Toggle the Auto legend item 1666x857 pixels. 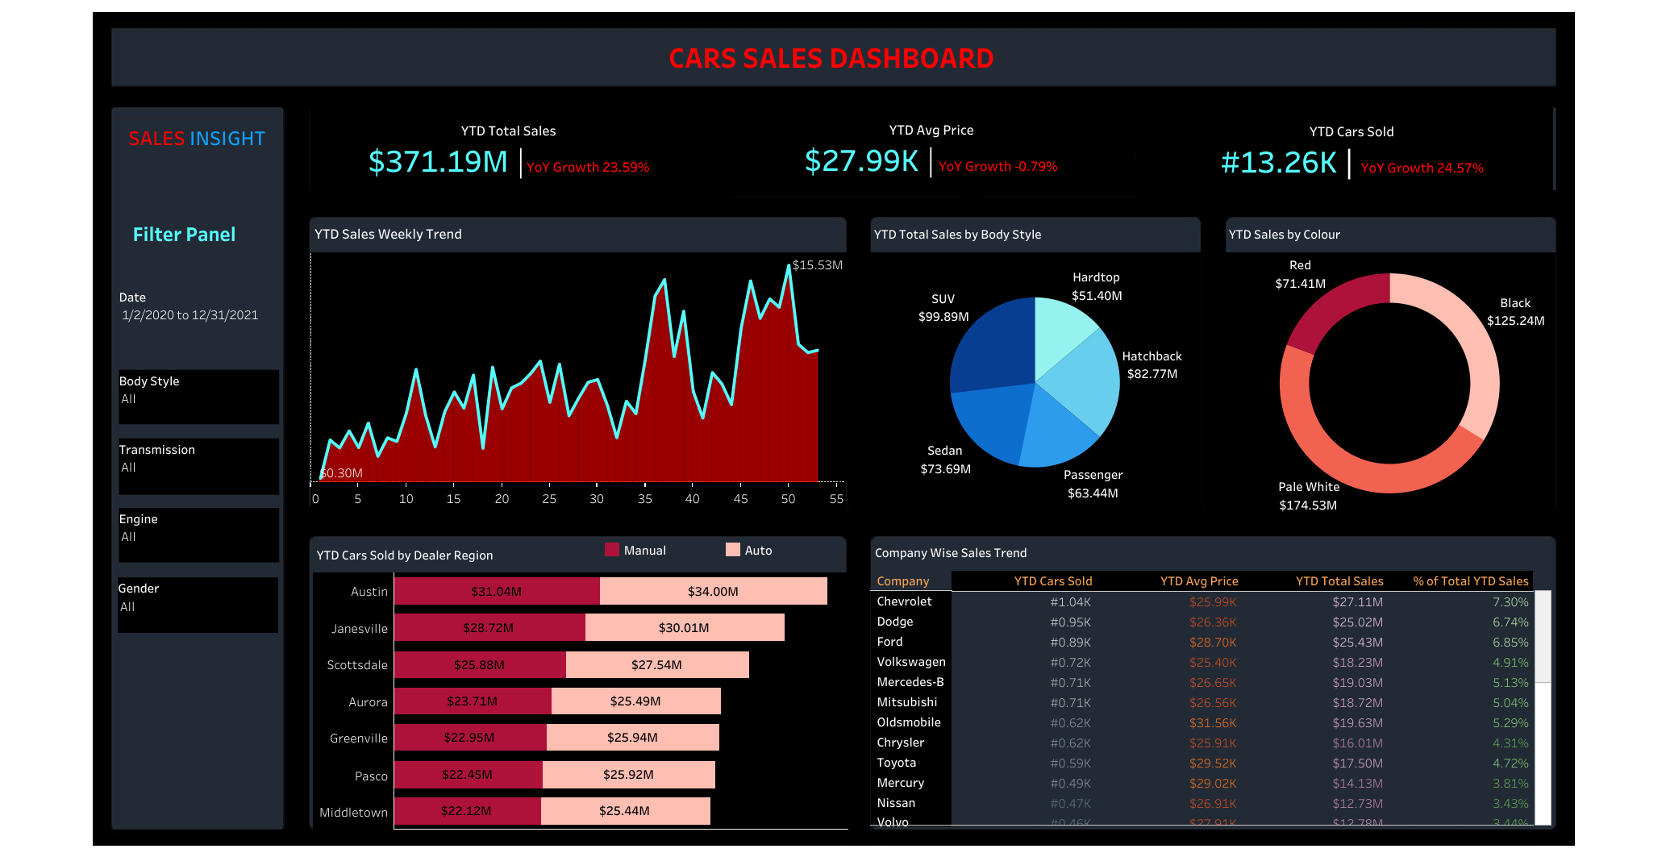pyautogui.click(x=732, y=550)
